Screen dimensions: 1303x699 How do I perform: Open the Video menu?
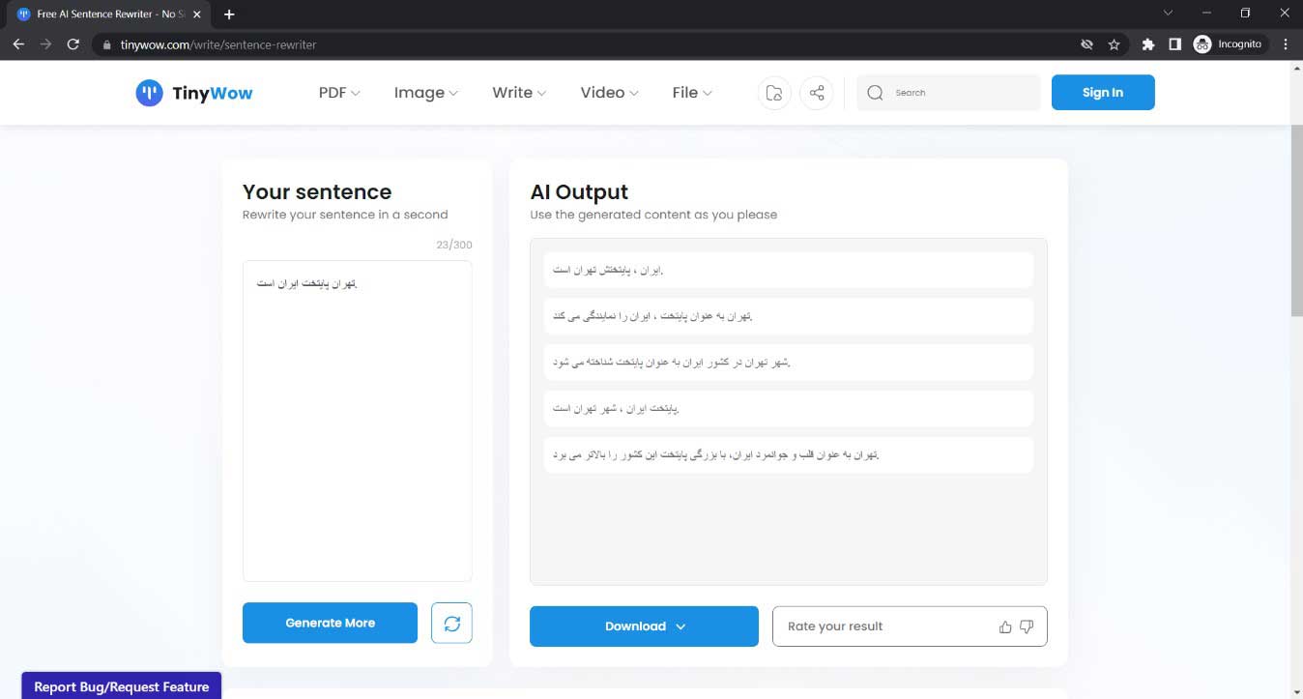[x=609, y=93]
